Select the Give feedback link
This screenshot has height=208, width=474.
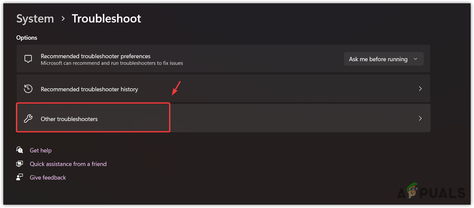point(48,178)
